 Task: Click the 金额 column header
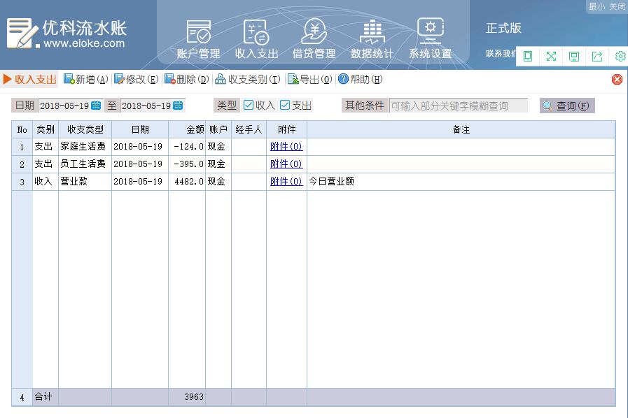[187, 129]
